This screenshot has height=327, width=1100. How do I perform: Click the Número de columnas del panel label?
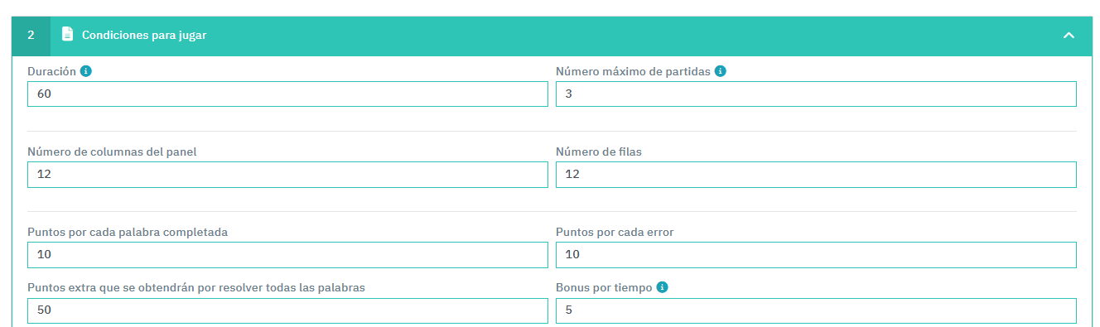click(x=112, y=151)
